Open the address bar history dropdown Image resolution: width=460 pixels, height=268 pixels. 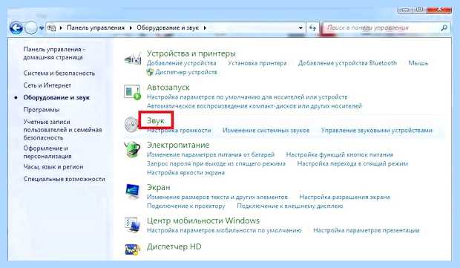[x=300, y=28]
